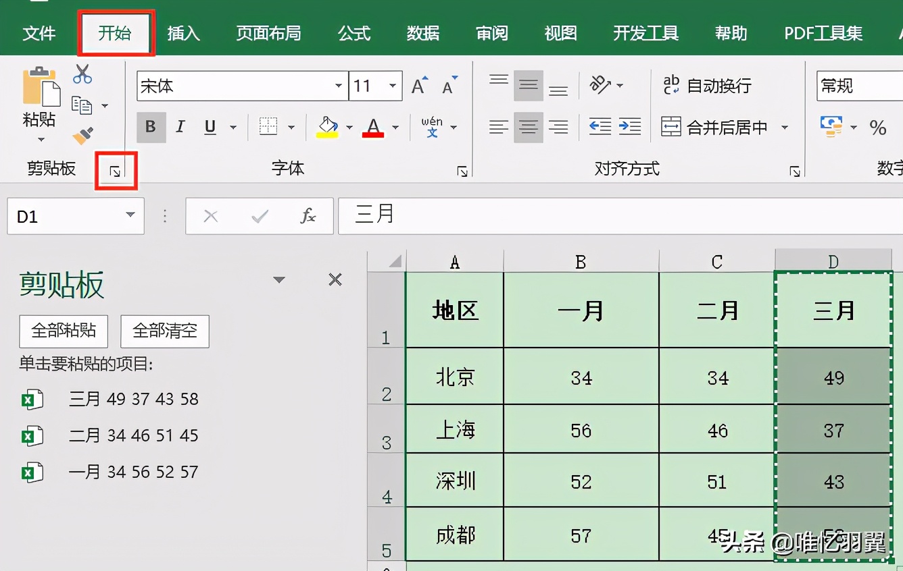This screenshot has width=903, height=571.
Task: Open the Fill Color bucket icon
Action: tap(327, 127)
